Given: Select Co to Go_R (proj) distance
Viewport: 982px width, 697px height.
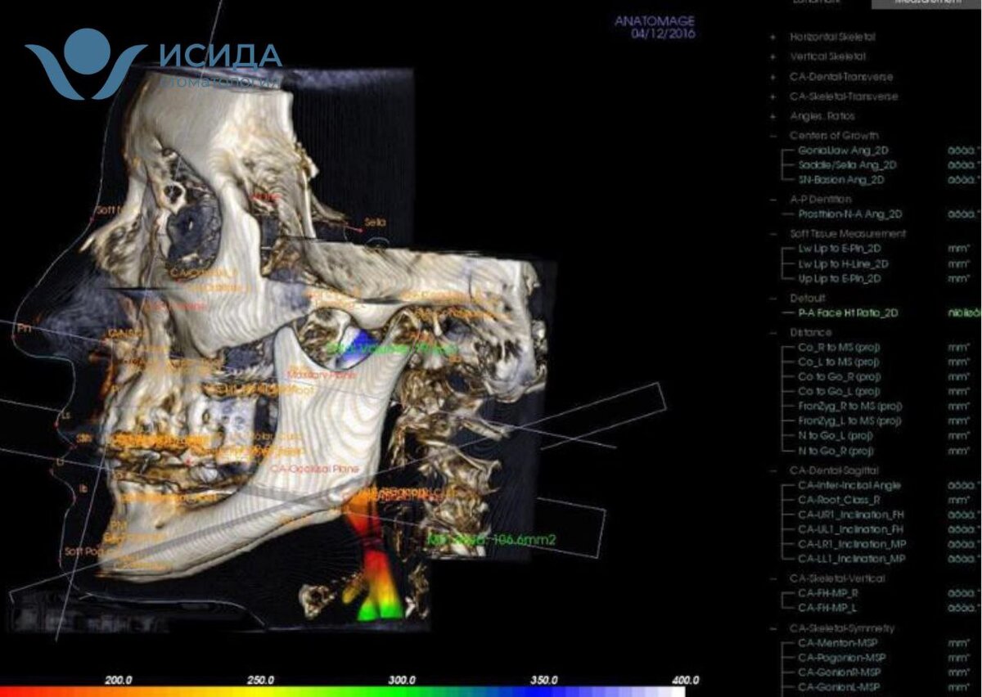Looking at the screenshot, I should click(839, 377).
